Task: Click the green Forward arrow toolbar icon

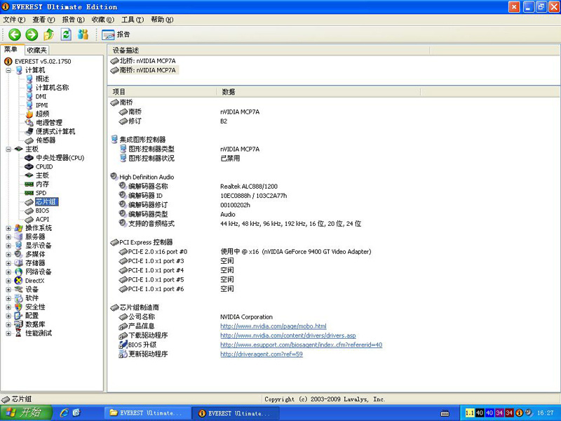Action: [32, 34]
